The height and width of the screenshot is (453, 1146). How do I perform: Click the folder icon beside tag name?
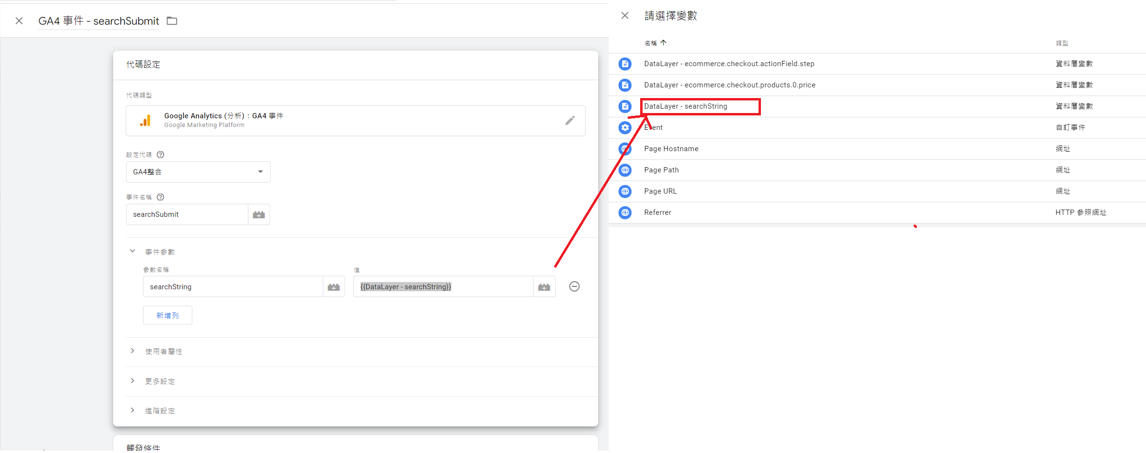point(172,21)
